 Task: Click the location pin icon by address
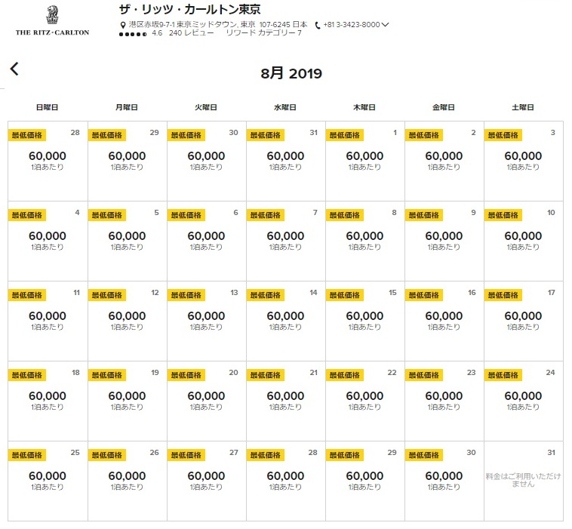pyautogui.click(x=123, y=25)
